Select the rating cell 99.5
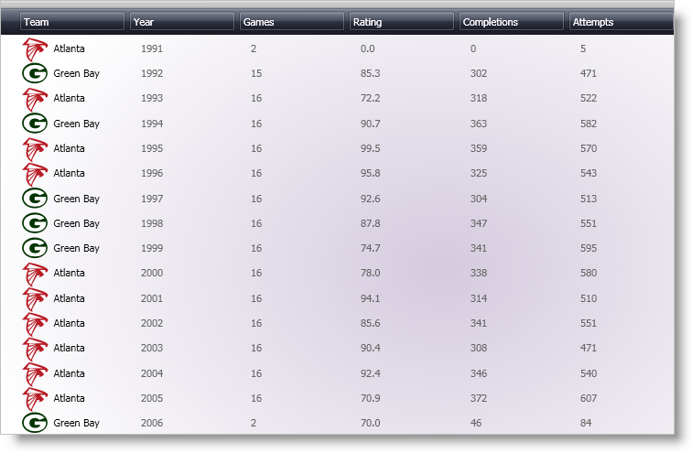The image size is (693, 453). tap(371, 148)
